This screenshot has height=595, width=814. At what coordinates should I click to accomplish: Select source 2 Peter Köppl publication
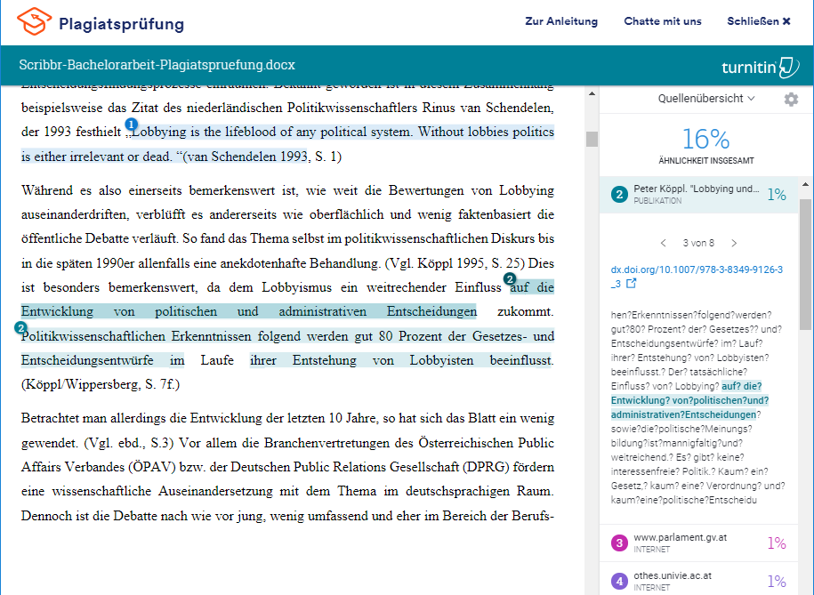pyautogui.click(x=698, y=195)
